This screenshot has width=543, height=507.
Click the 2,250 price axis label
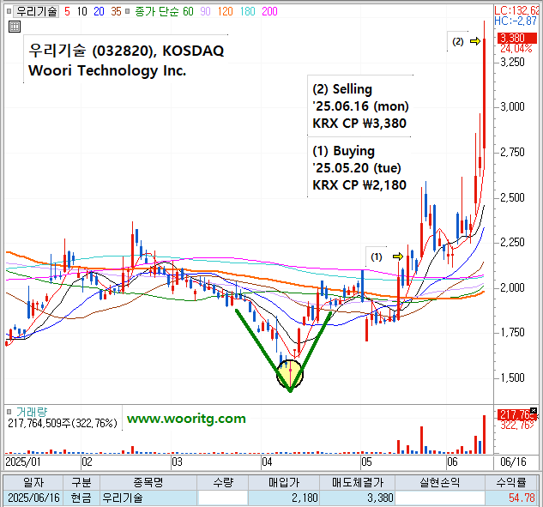tap(512, 242)
